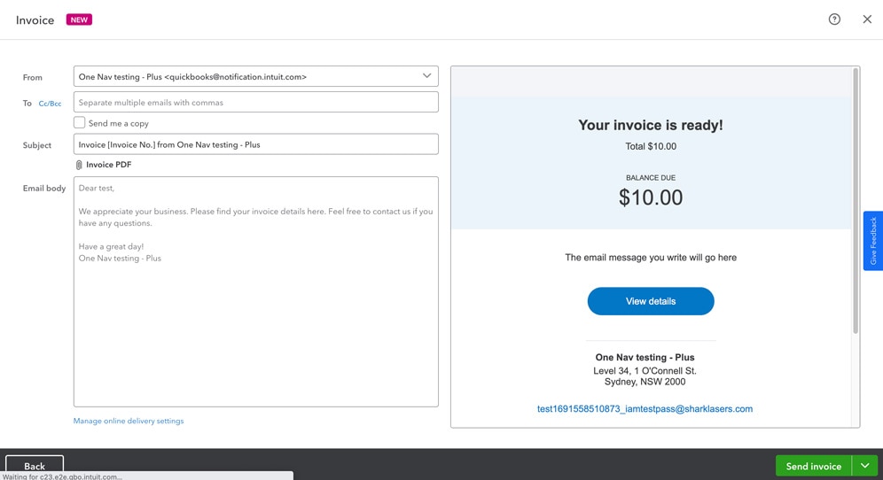Click the sharklasers email link in preview
This screenshot has width=883, height=480.
(645, 409)
